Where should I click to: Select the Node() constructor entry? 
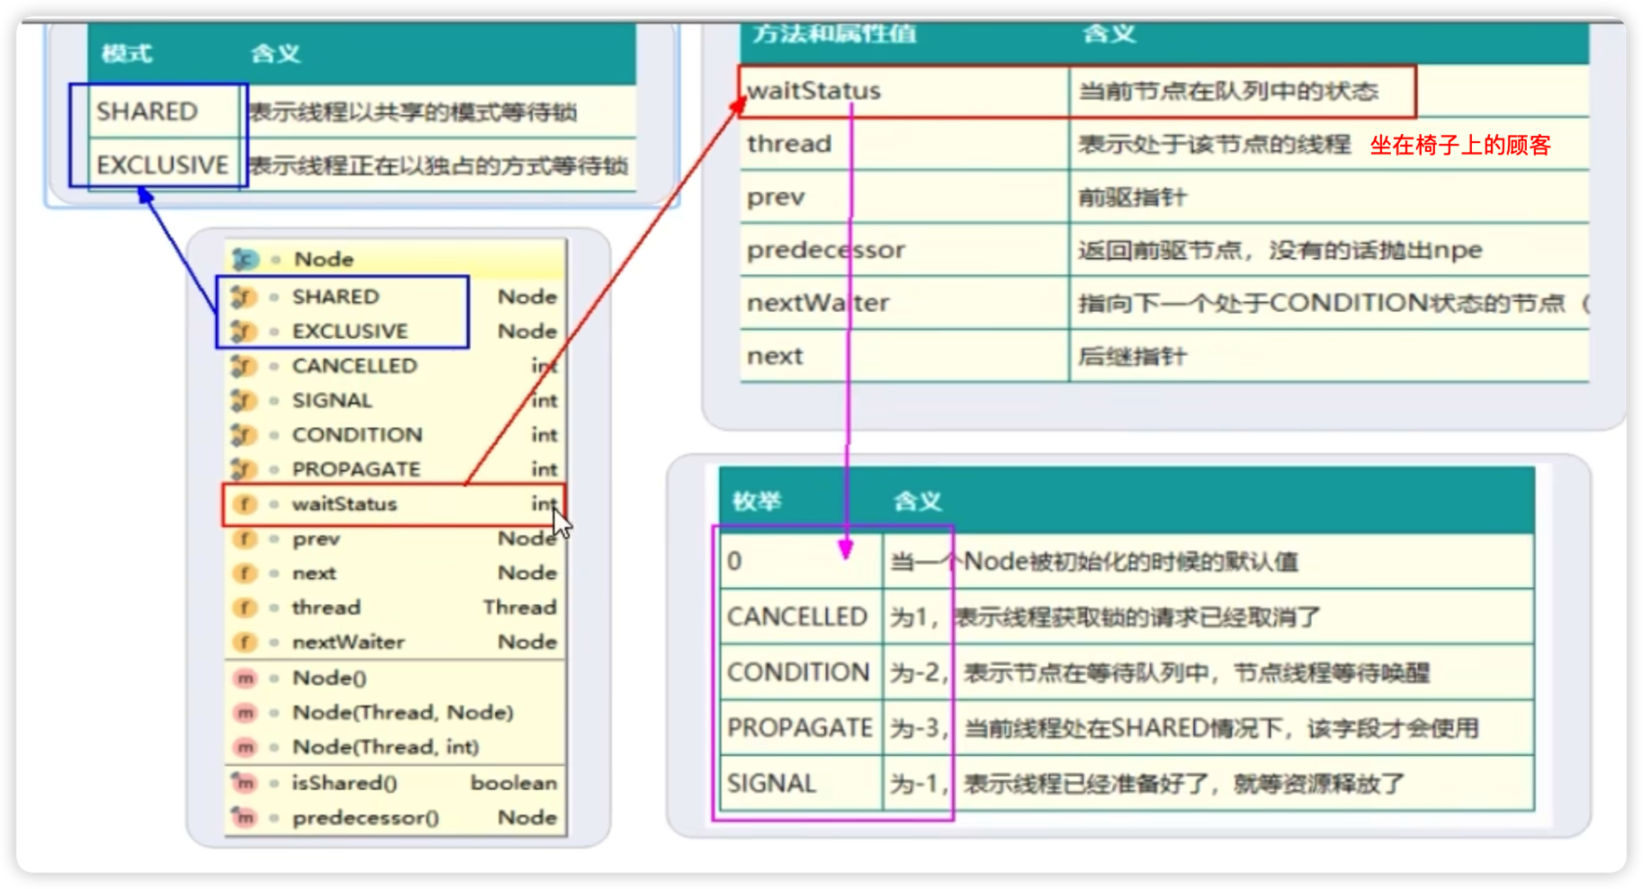pyautogui.click(x=396, y=679)
